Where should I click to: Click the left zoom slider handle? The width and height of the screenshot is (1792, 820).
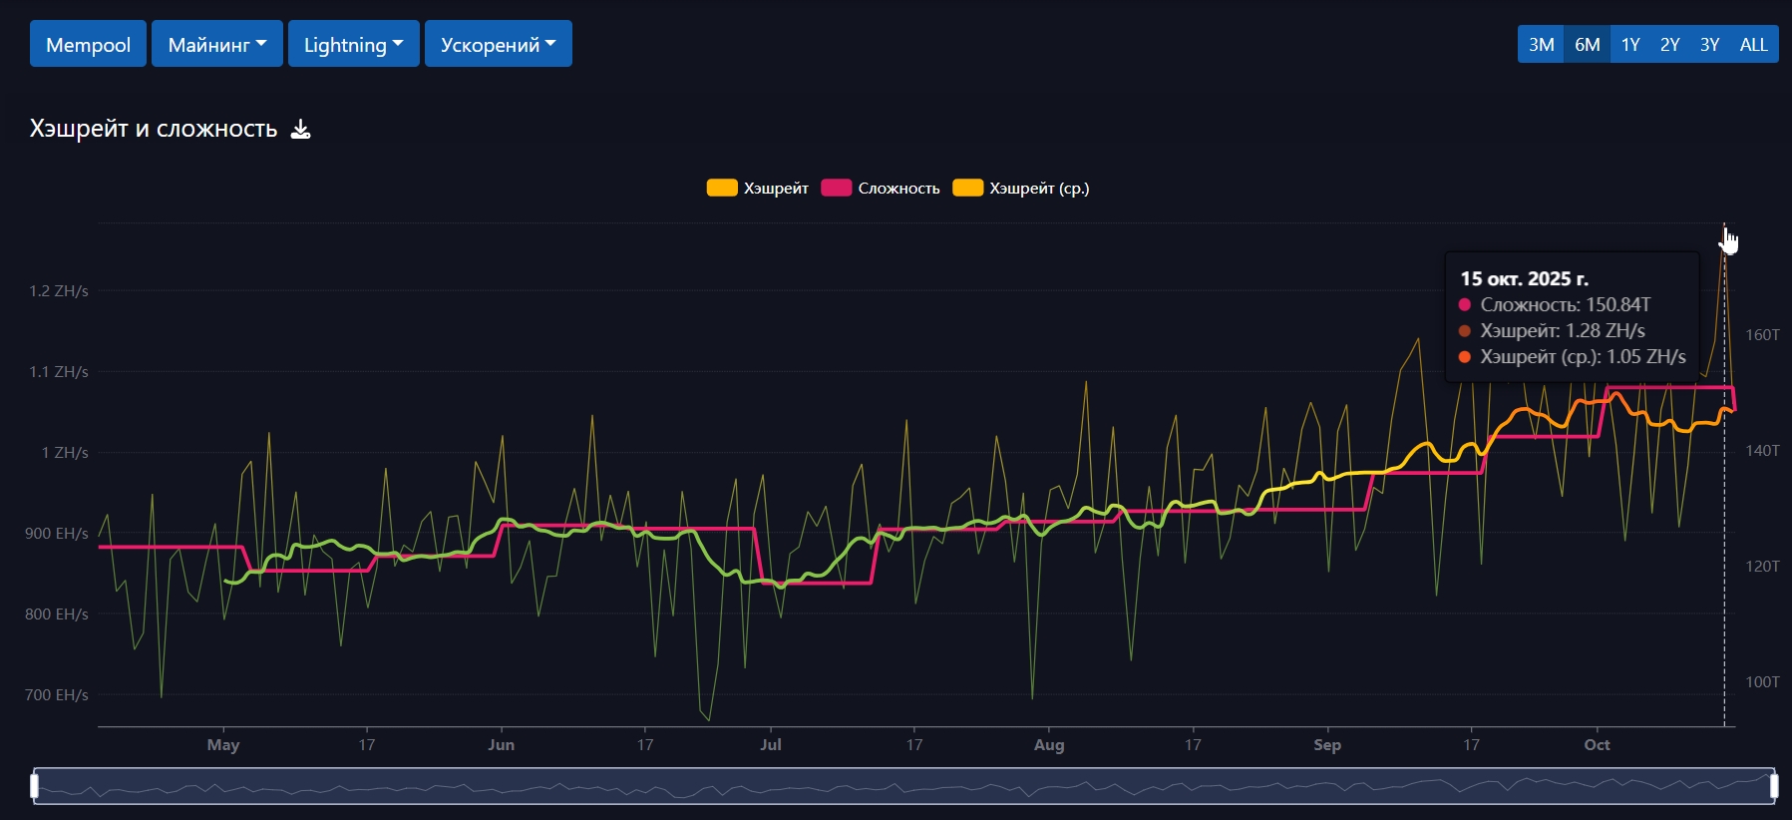pos(35,787)
